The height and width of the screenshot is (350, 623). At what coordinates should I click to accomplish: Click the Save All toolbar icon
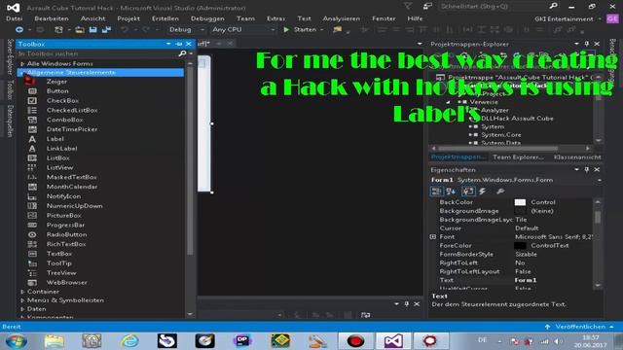click(x=106, y=29)
